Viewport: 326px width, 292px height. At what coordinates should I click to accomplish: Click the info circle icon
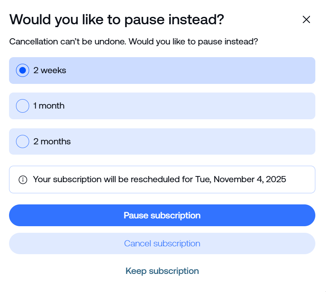click(23, 180)
